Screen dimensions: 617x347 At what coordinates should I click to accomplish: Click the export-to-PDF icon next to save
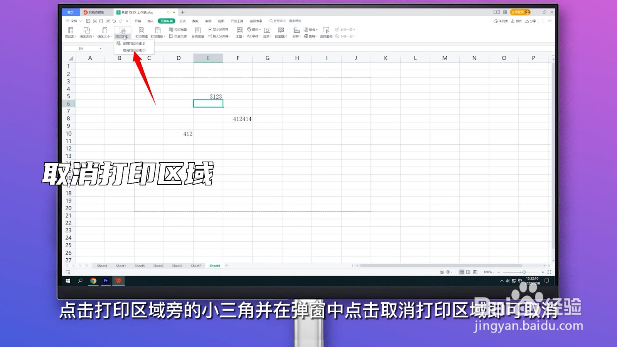point(95,21)
